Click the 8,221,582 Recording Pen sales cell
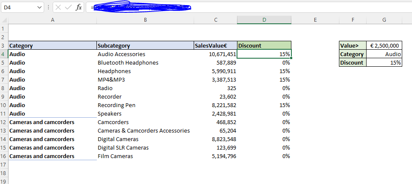 click(x=215, y=105)
